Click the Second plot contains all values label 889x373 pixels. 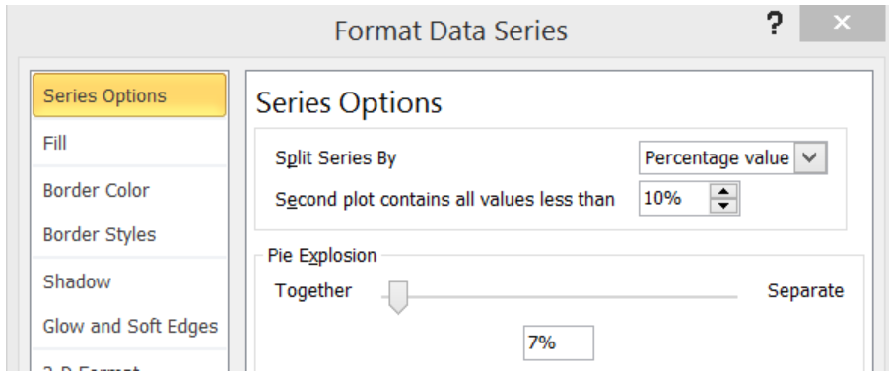coord(445,199)
